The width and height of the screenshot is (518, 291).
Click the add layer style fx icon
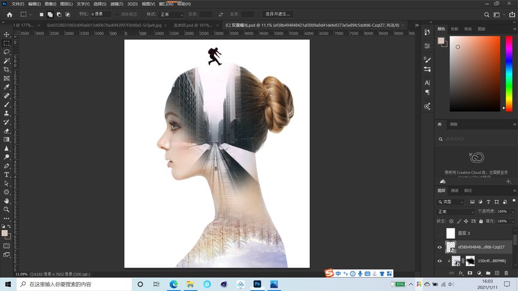point(462,273)
